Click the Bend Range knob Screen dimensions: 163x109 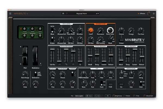pos(25,74)
